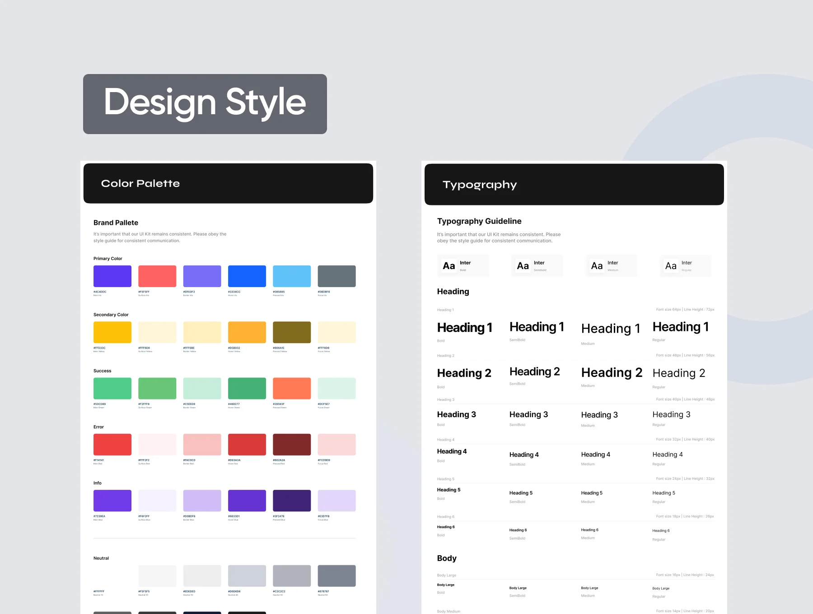Click the 'Typography' header bar
The width and height of the screenshot is (813, 614).
point(574,184)
